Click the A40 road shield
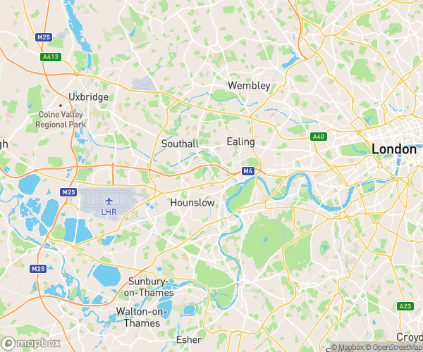 (319, 137)
